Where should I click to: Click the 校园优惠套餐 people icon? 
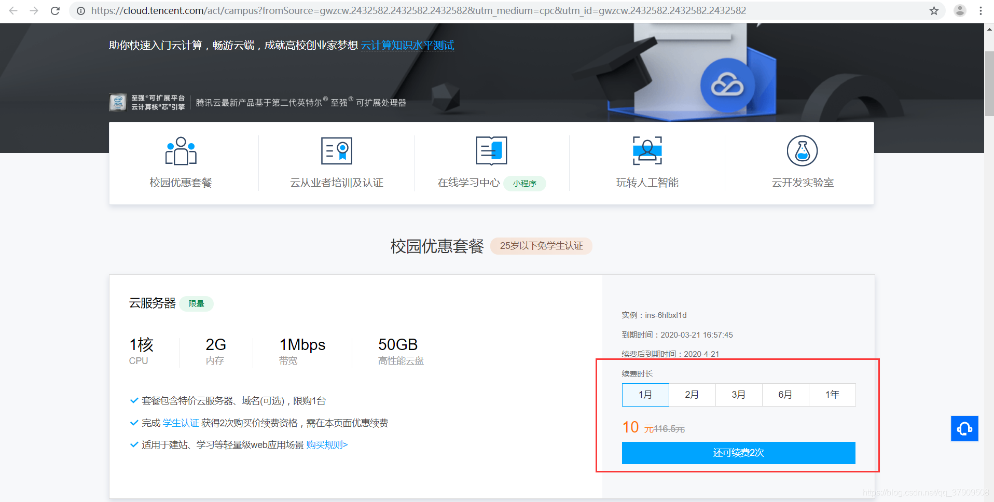181,151
